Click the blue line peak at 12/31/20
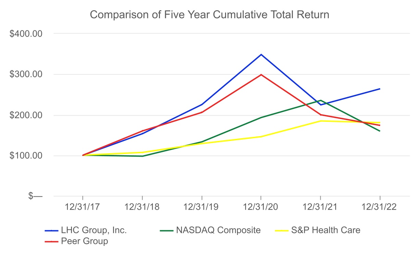420x260 pixels. (261, 54)
